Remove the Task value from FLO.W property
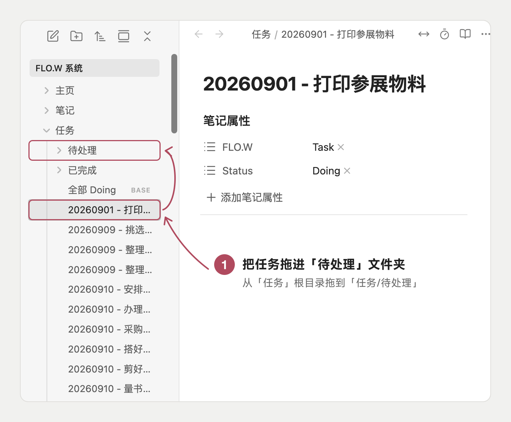 click(341, 147)
